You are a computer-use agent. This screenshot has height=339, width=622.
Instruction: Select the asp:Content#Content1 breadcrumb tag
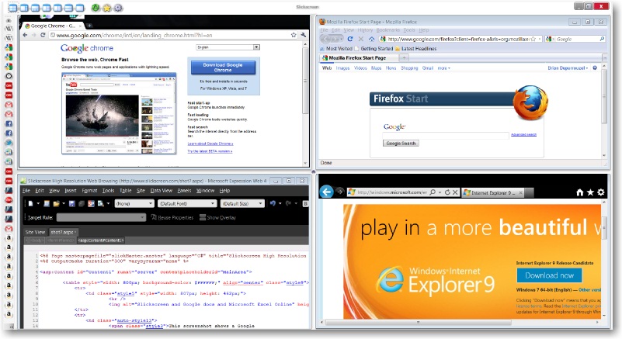pyautogui.click(x=101, y=240)
